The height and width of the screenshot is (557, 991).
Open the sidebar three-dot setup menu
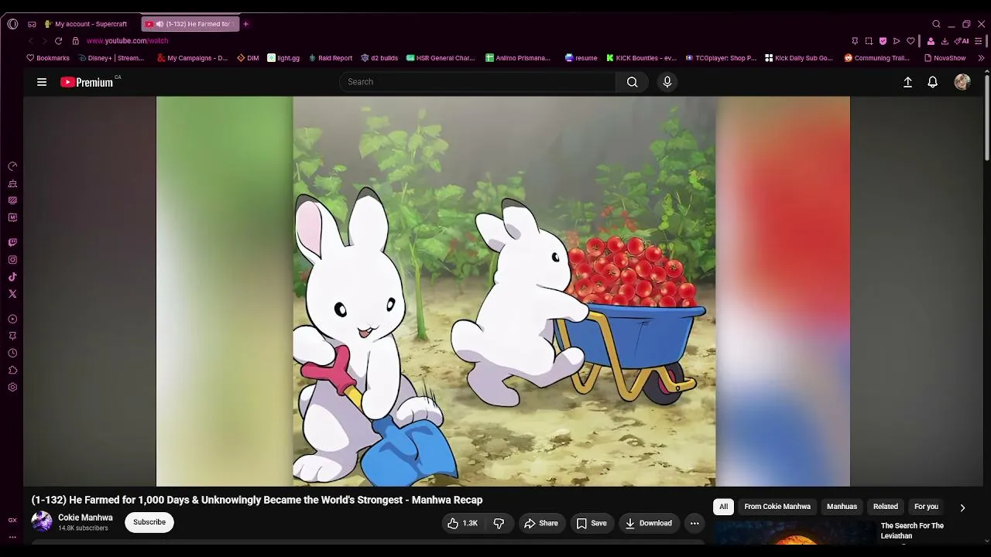coord(12,537)
